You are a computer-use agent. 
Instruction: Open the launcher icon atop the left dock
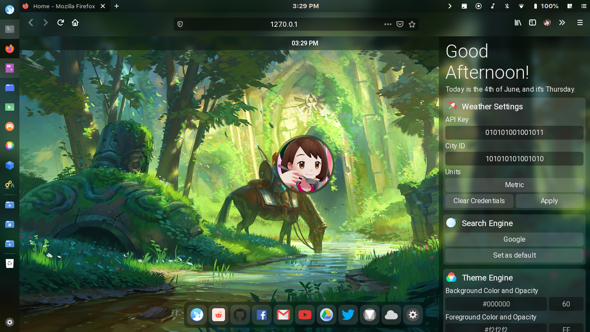click(10, 10)
